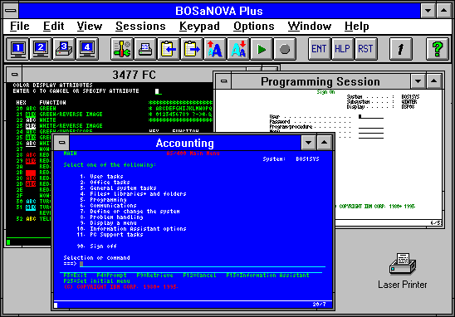Viewport: 455px width, 317px height.
Task: Click '4. Files, libraries, and folders' line
Action: [x=133, y=193]
